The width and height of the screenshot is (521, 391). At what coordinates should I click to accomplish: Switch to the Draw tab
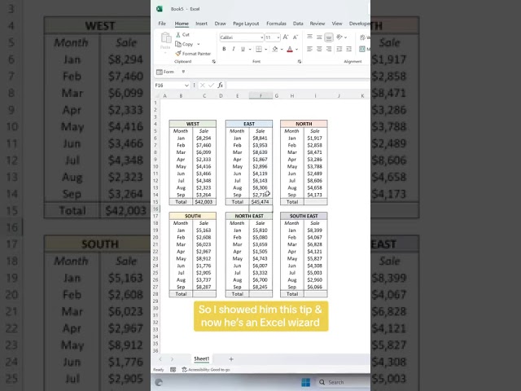221,24
